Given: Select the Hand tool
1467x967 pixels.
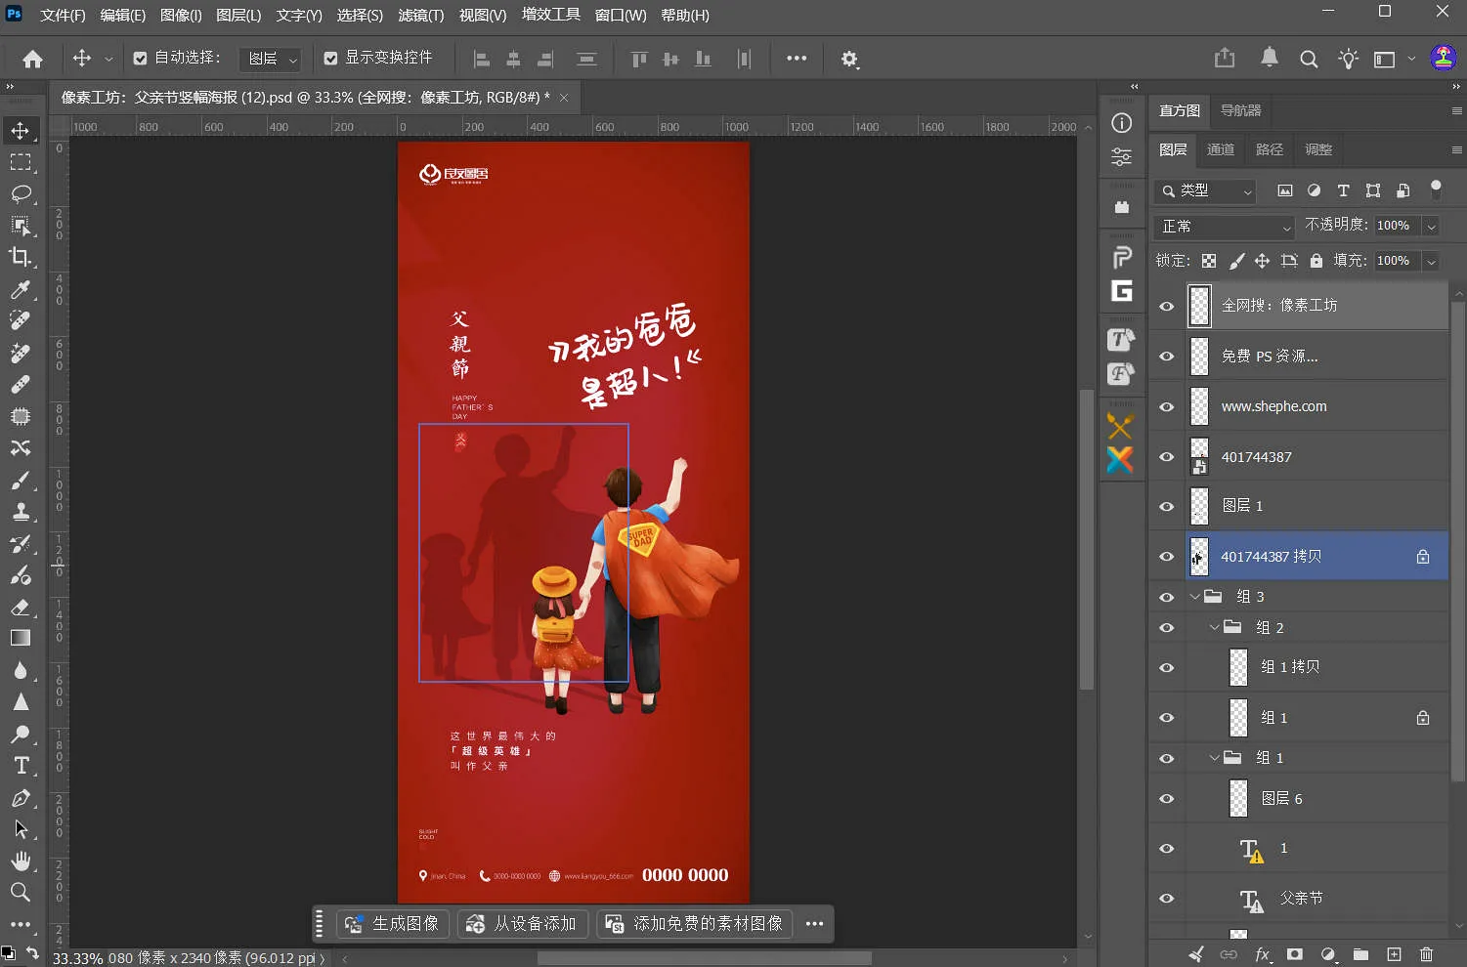Looking at the screenshot, I should click(x=21, y=861).
